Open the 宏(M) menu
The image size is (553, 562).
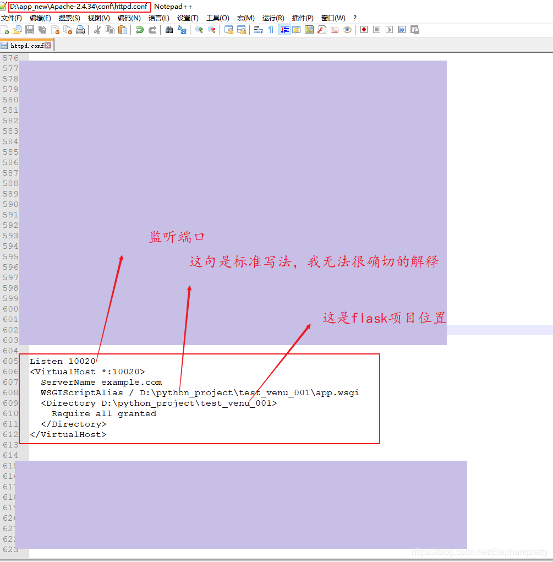tap(245, 18)
